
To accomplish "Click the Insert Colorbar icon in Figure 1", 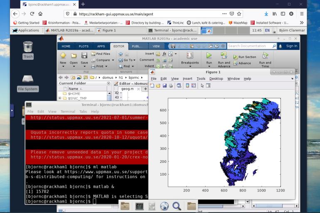I will [187, 86].
